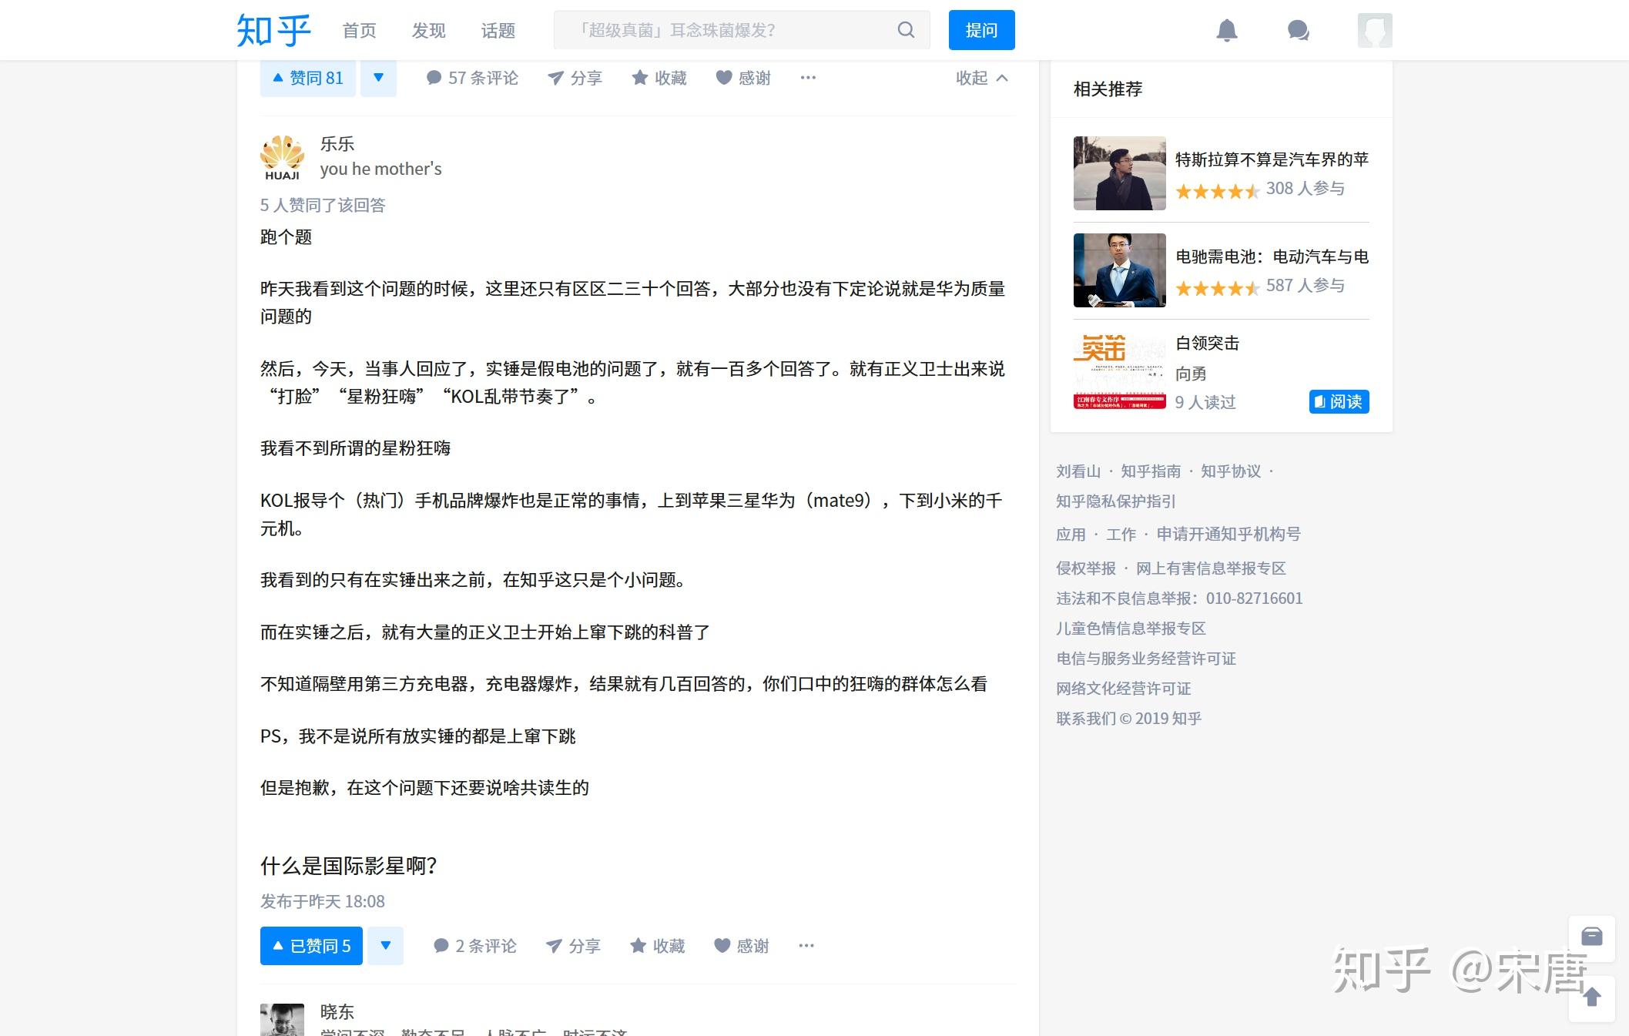Share the answer via the 分享 icon

pos(575,77)
